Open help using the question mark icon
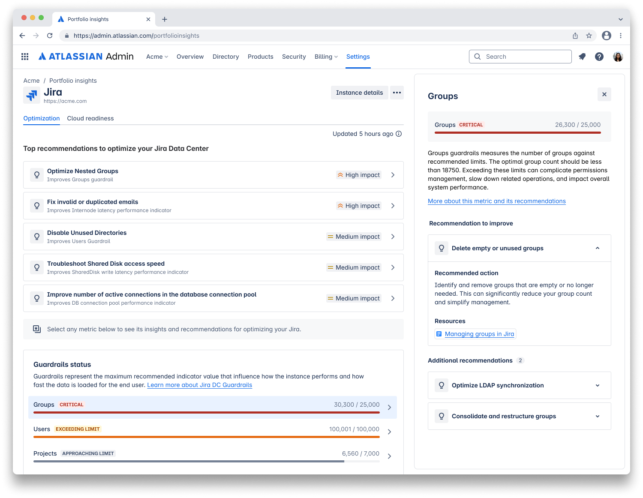 [x=599, y=56]
